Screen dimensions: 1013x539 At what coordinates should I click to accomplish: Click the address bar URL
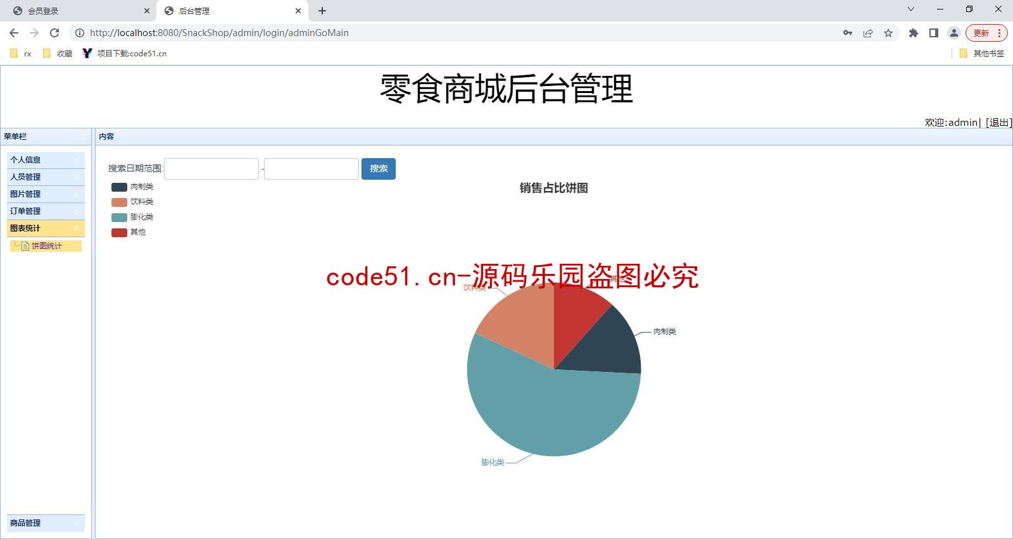219,33
